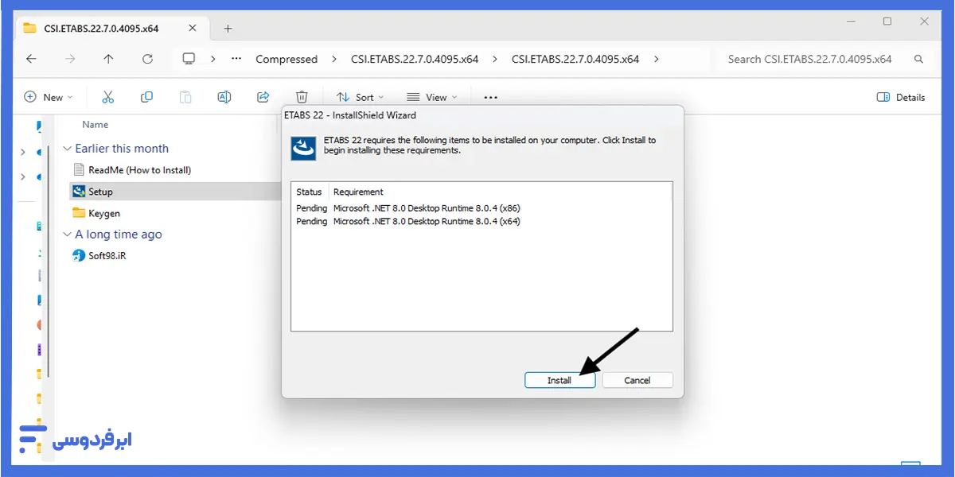
Task: Click Cancel in the ETABS 22 dialog
Action: [x=637, y=380]
